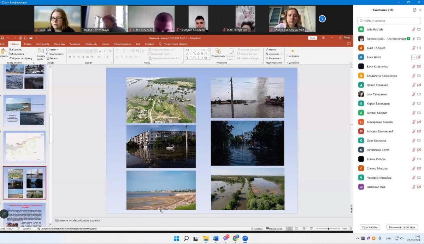The width and height of the screenshot is (424, 244).
Task: Toggle the Примечания comments pane
Action: point(274,229)
